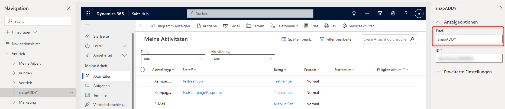This screenshot has height=109, width=505.
Task: Expand the Angeheftet chevron
Action: click(124, 55)
